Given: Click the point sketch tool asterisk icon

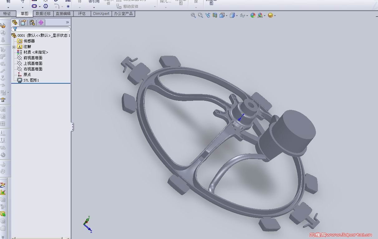Looking at the screenshot, I should 68,6.
